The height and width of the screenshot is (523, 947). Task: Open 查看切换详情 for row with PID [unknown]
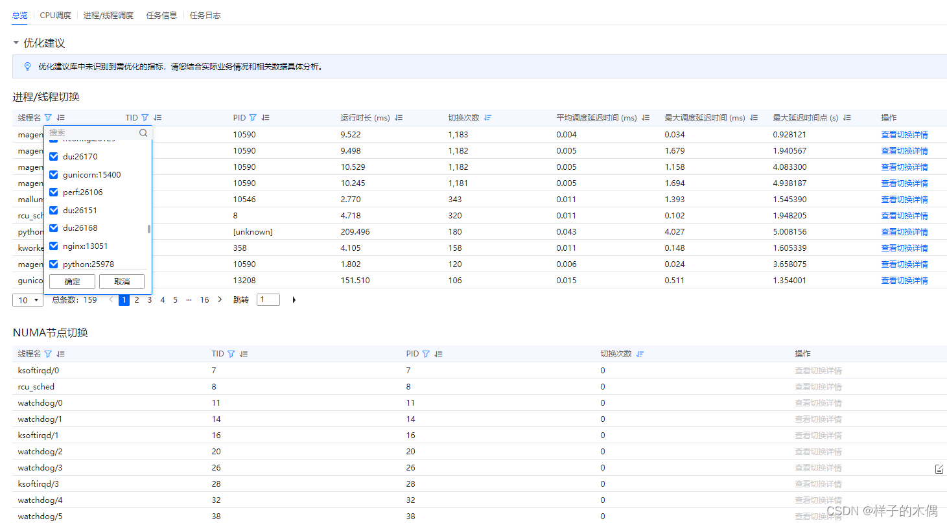[x=904, y=232]
